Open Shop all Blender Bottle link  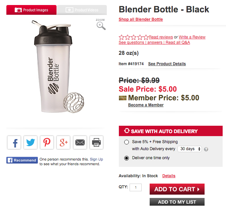pos(141,19)
